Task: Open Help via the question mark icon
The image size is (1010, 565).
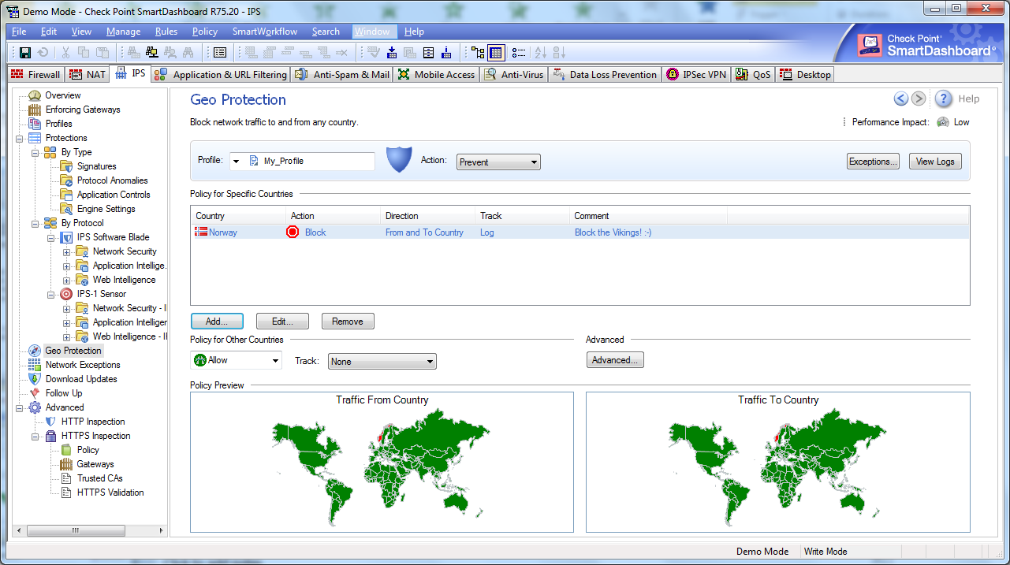Action: click(x=944, y=99)
